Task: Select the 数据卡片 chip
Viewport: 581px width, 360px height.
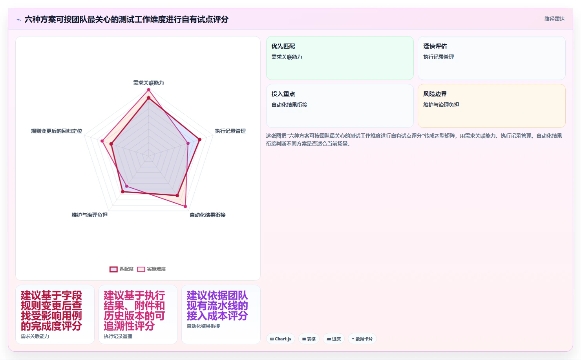Action: click(x=362, y=339)
